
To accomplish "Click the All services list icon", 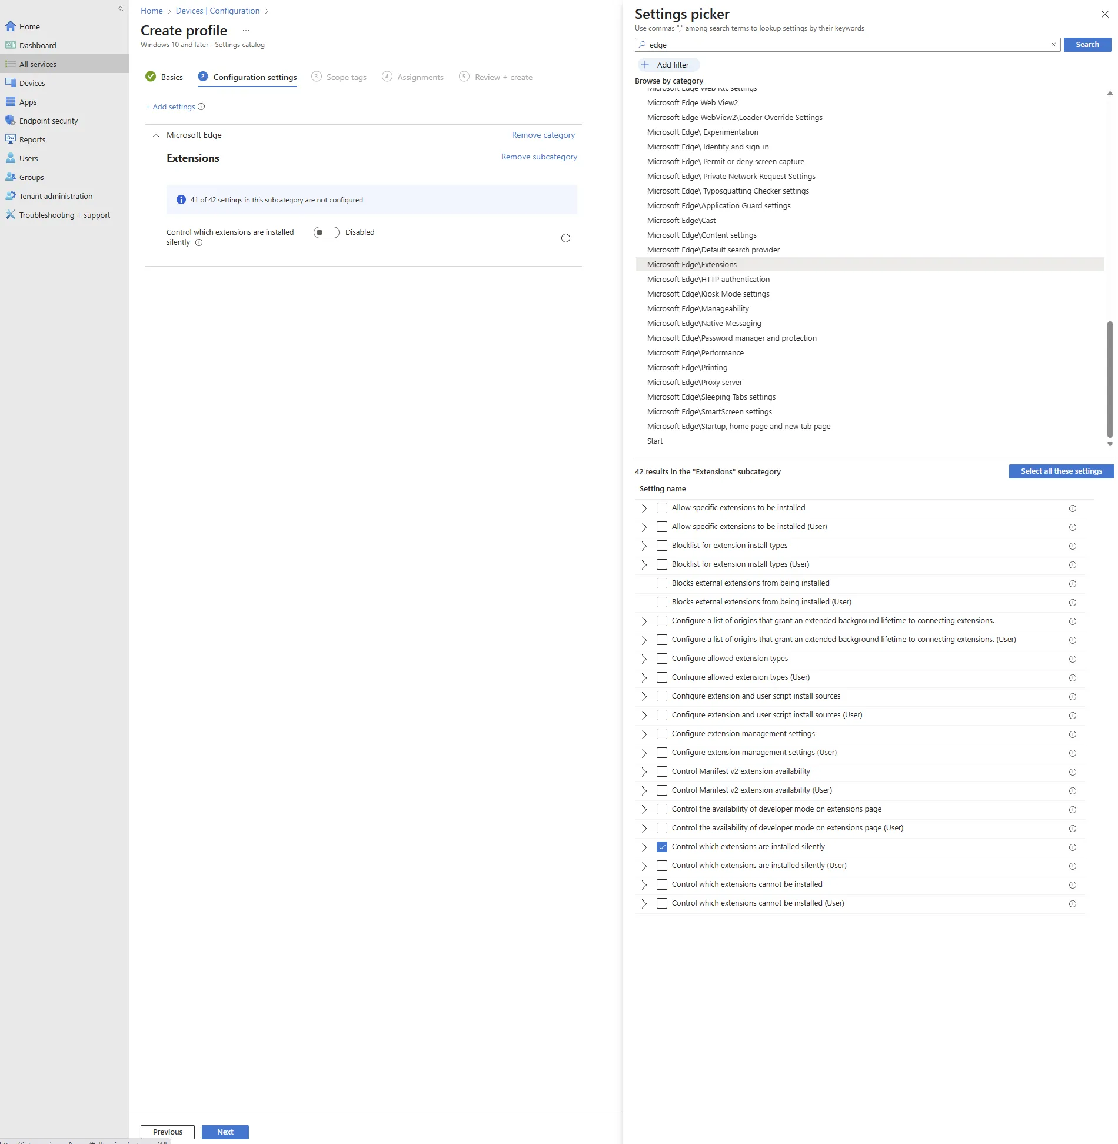I will click(x=11, y=64).
